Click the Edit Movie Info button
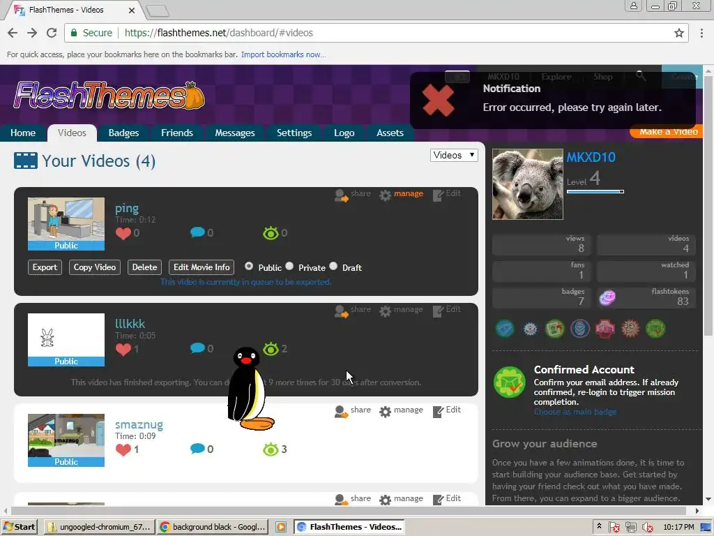The height and width of the screenshot is (536, 714). coord(202,267)
